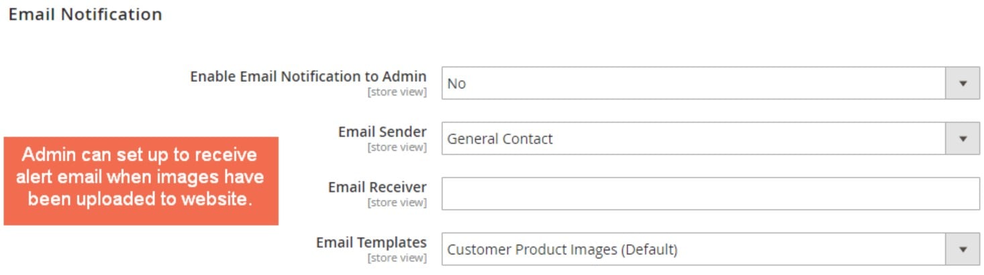Click 'Admin can set up to receive' callout line
The image size is (984, 275).
[x=140, y=155]
